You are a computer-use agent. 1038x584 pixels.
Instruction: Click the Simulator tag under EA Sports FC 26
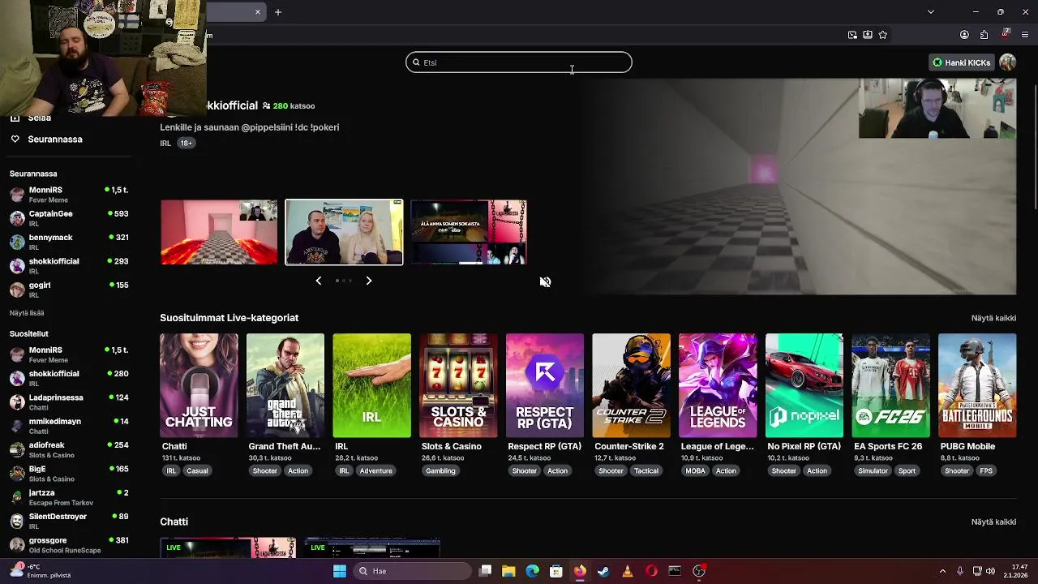[x=873, y=470]
